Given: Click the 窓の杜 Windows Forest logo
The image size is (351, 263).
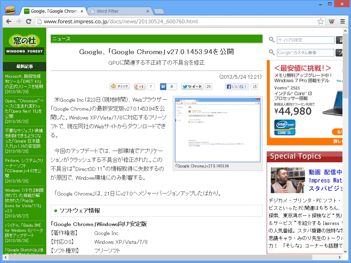Looking at the screenshot, I should (24, 45).
